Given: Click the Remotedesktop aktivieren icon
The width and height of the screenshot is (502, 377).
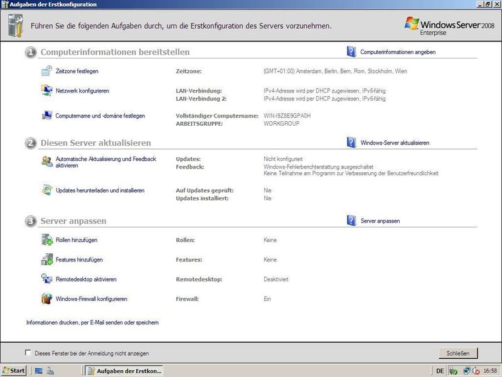Looking at the screenshot, I should click(47, 279).
